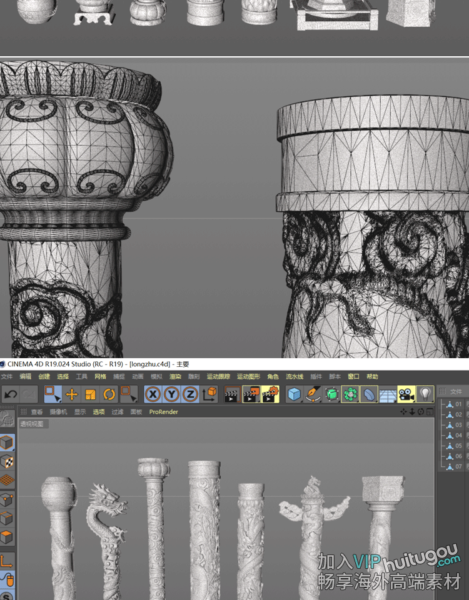The image size is (469, 600).
Task: Select object 03 in Object Manager
Action: click(x=458, y=425)
